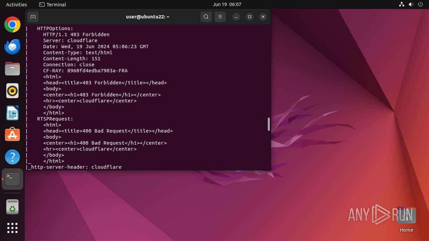Minimize the terminal window
The image size is (429, 241).
click(x=236, y=17)
